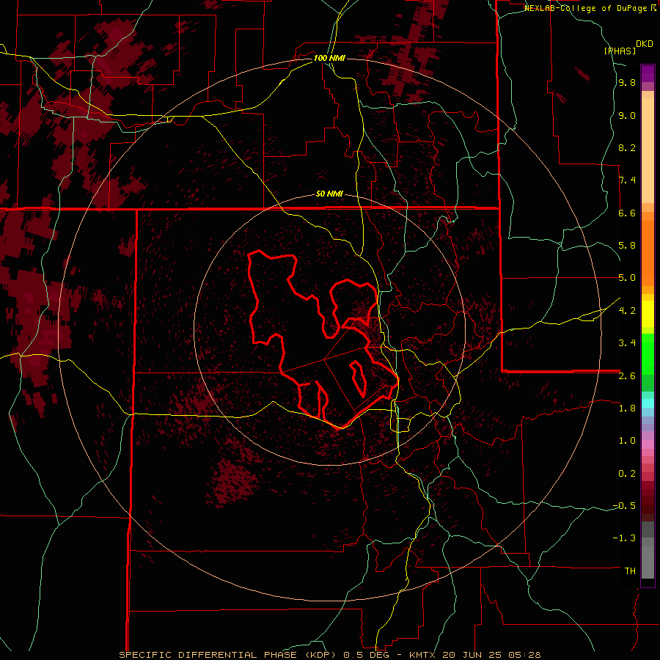Click the DKD label above the color scale
The width and height of the screenshot is (660, 660).
pyautogui.click(x=645, y=44)
